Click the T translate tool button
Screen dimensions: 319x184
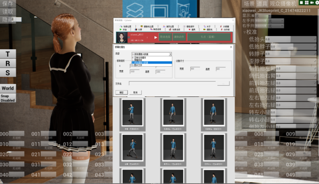8,54
